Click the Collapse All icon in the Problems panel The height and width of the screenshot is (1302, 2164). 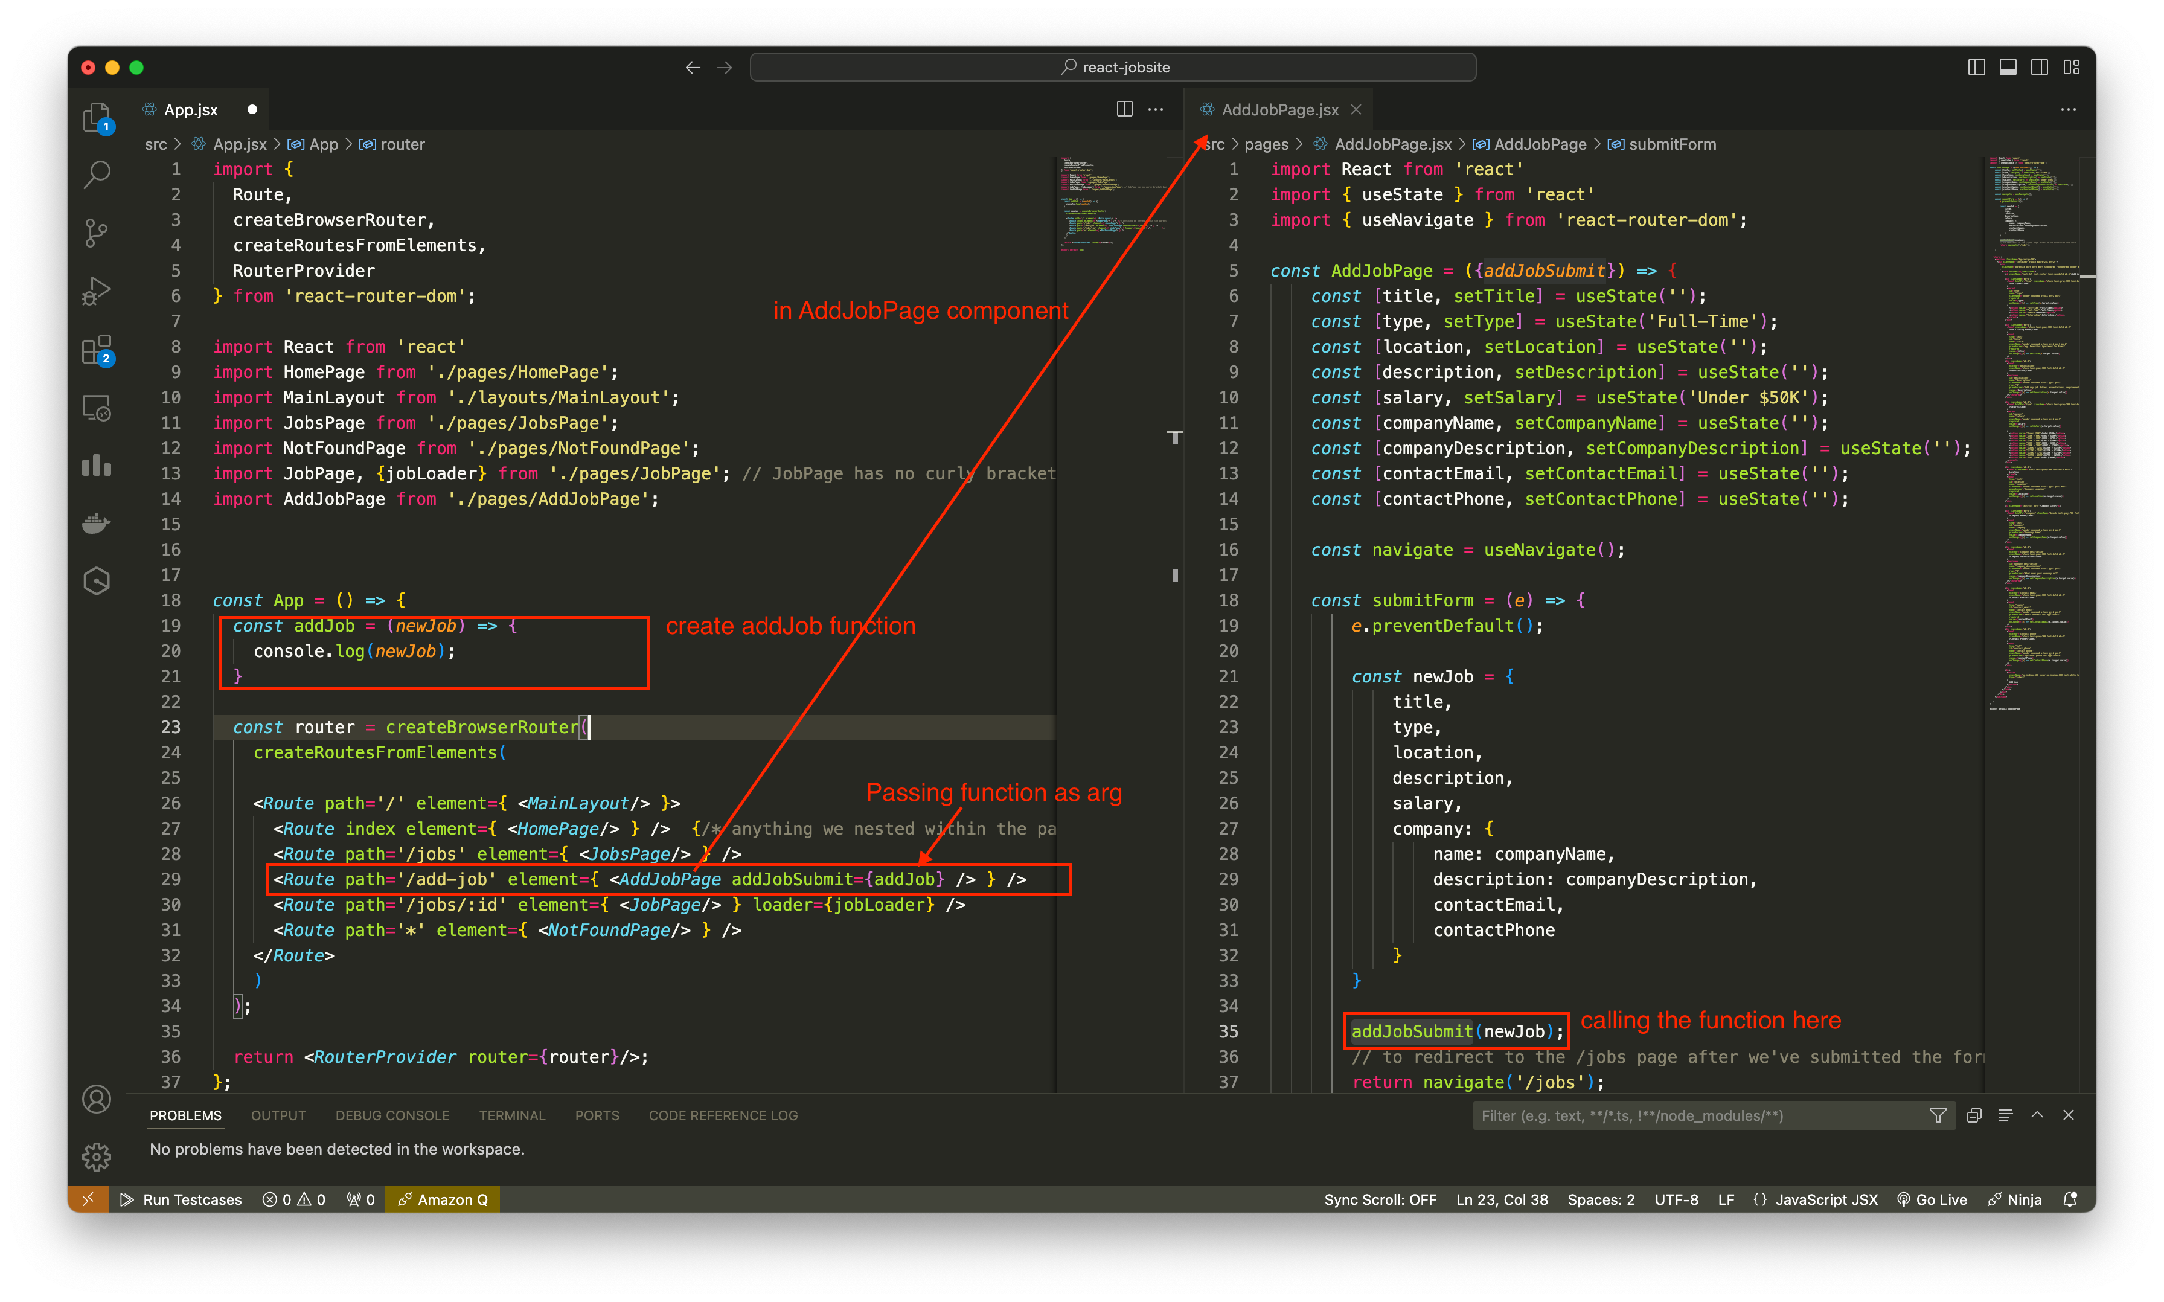click(x=1974, y=1115)
